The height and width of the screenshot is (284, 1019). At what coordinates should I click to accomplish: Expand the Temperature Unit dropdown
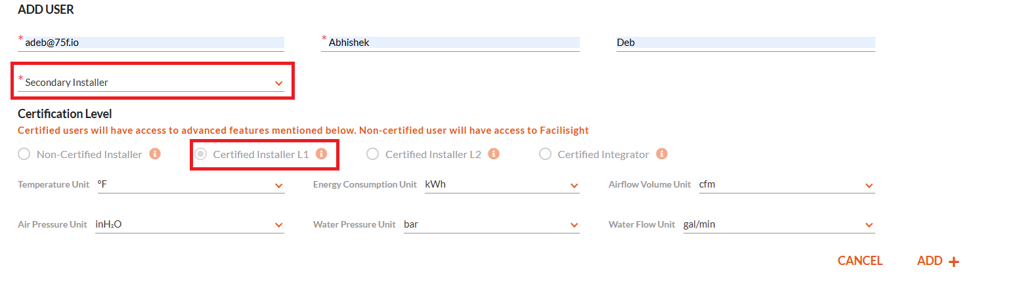[x=190, y=185]
